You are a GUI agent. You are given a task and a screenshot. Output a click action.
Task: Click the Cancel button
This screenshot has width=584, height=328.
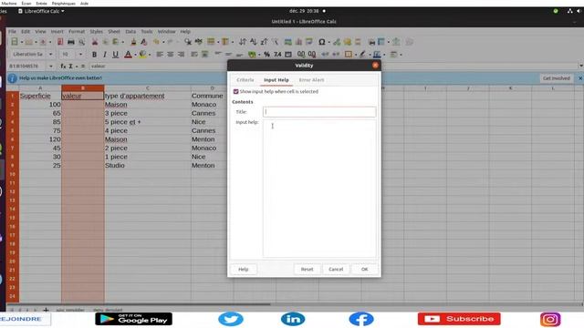pos(336,270)
